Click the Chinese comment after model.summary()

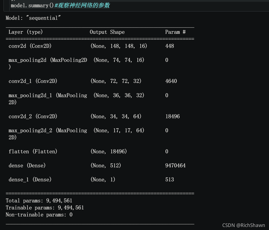click(x=82, y=6)
